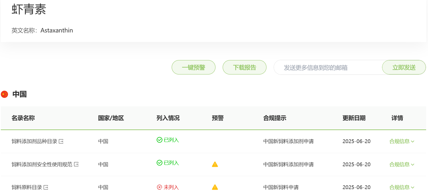Open the 饲料添加剂品种目录 list link
Screen dimensions: 428x196
point(34,141)
